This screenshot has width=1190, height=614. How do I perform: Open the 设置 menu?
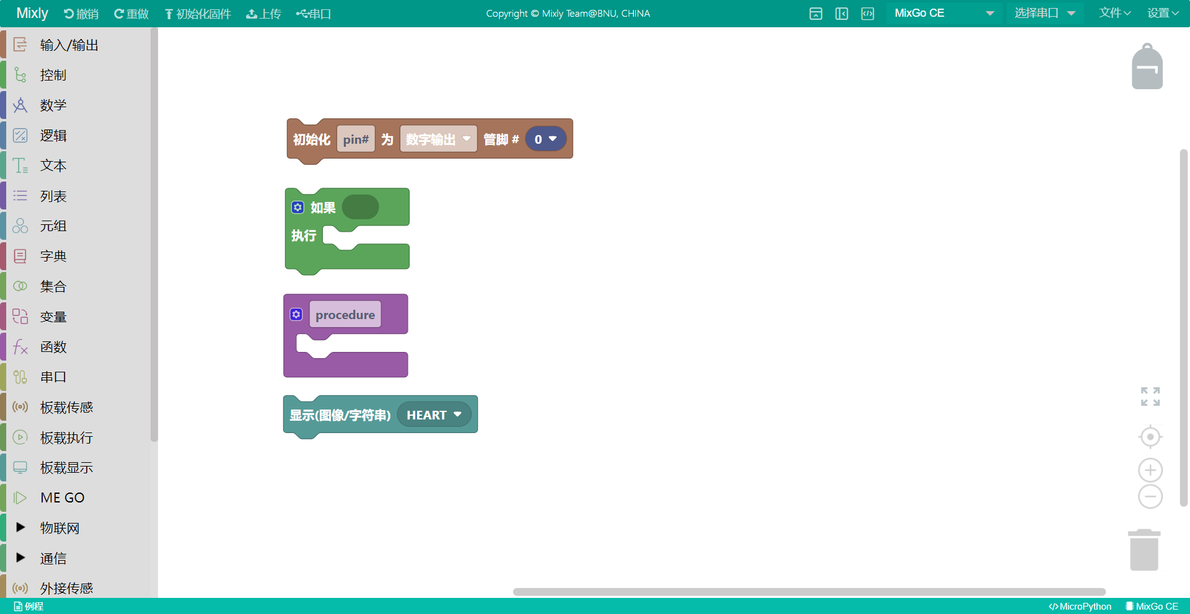click(1163, 13)
